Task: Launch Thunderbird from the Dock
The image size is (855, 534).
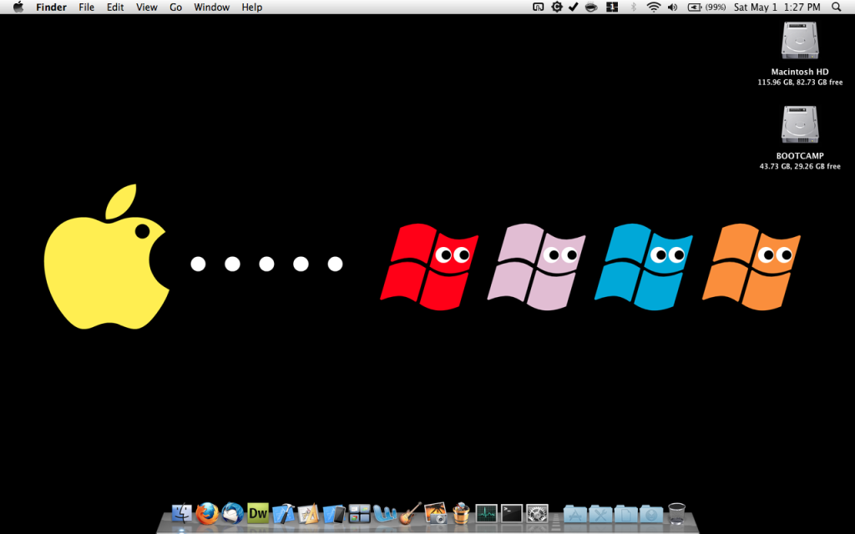Action: 233,513
